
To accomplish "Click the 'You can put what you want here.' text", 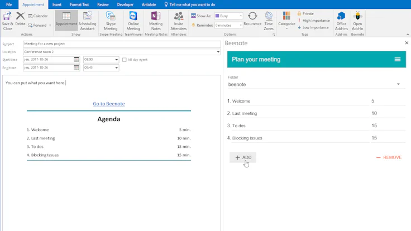I will [35, 83].
